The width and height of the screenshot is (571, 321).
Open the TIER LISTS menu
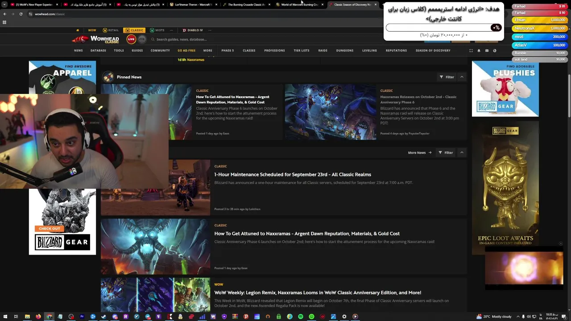(x=302, y=50)
